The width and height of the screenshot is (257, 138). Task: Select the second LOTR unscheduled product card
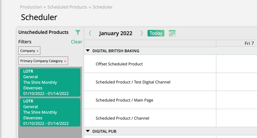point(50,112)
